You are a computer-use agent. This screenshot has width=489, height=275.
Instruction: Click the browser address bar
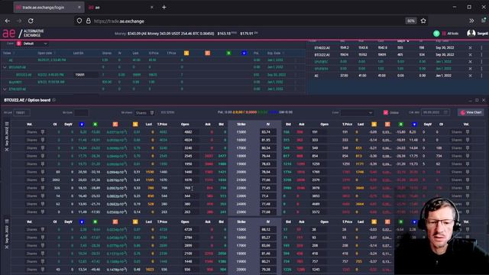coord(243,21)
